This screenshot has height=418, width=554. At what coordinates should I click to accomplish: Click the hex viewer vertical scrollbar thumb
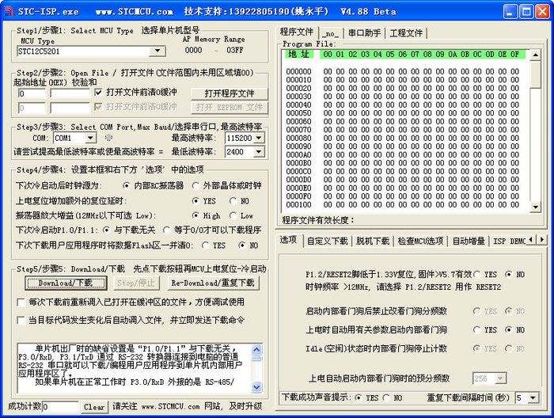tap(536, 74)
